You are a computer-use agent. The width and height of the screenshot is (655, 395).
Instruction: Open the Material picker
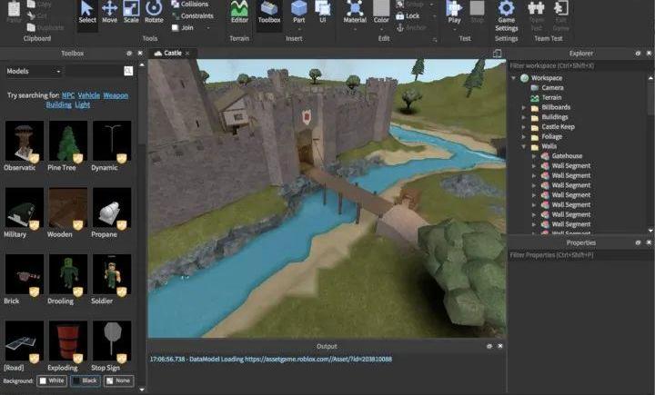pyautogui.click(x=355, y=12)
